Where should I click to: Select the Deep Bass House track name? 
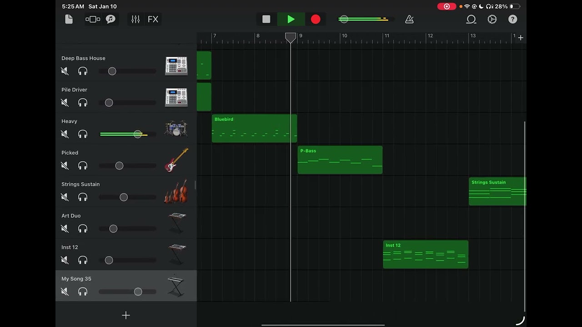click(83, 58)
